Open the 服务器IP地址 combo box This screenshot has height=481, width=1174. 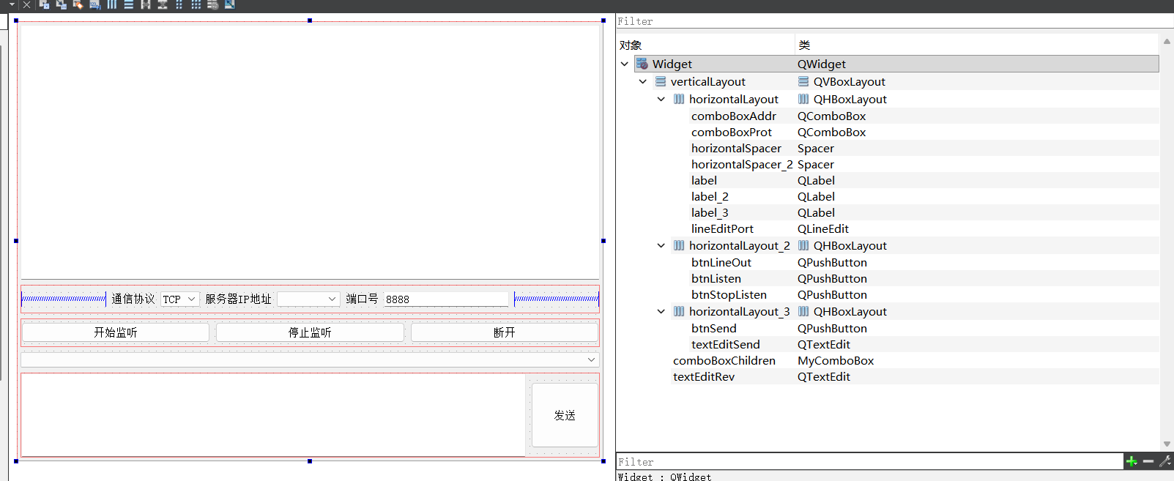click(x=308, y=299)
